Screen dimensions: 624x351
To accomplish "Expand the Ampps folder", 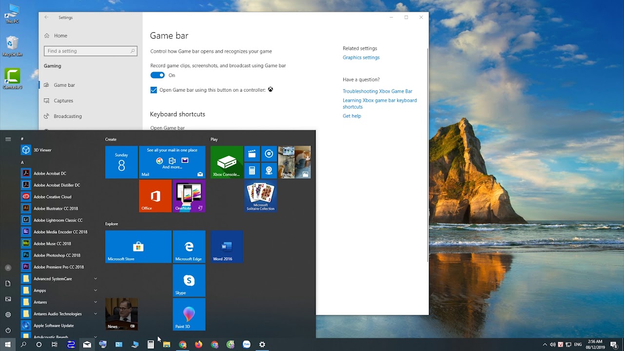I will point(59,291).
